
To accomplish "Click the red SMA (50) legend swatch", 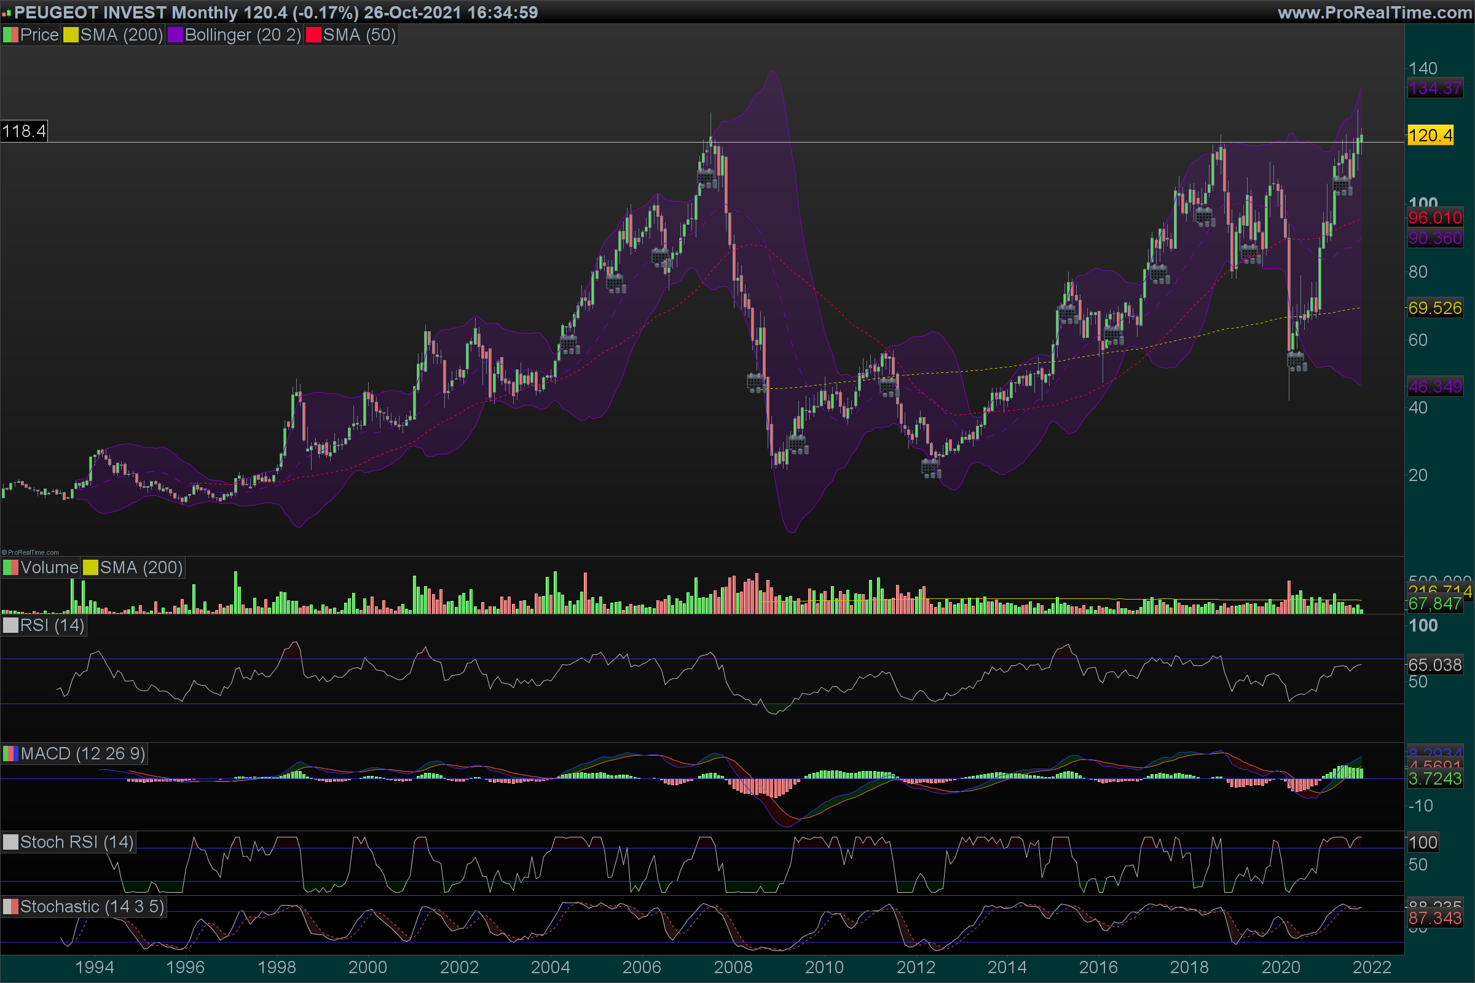I will point(313,35).
